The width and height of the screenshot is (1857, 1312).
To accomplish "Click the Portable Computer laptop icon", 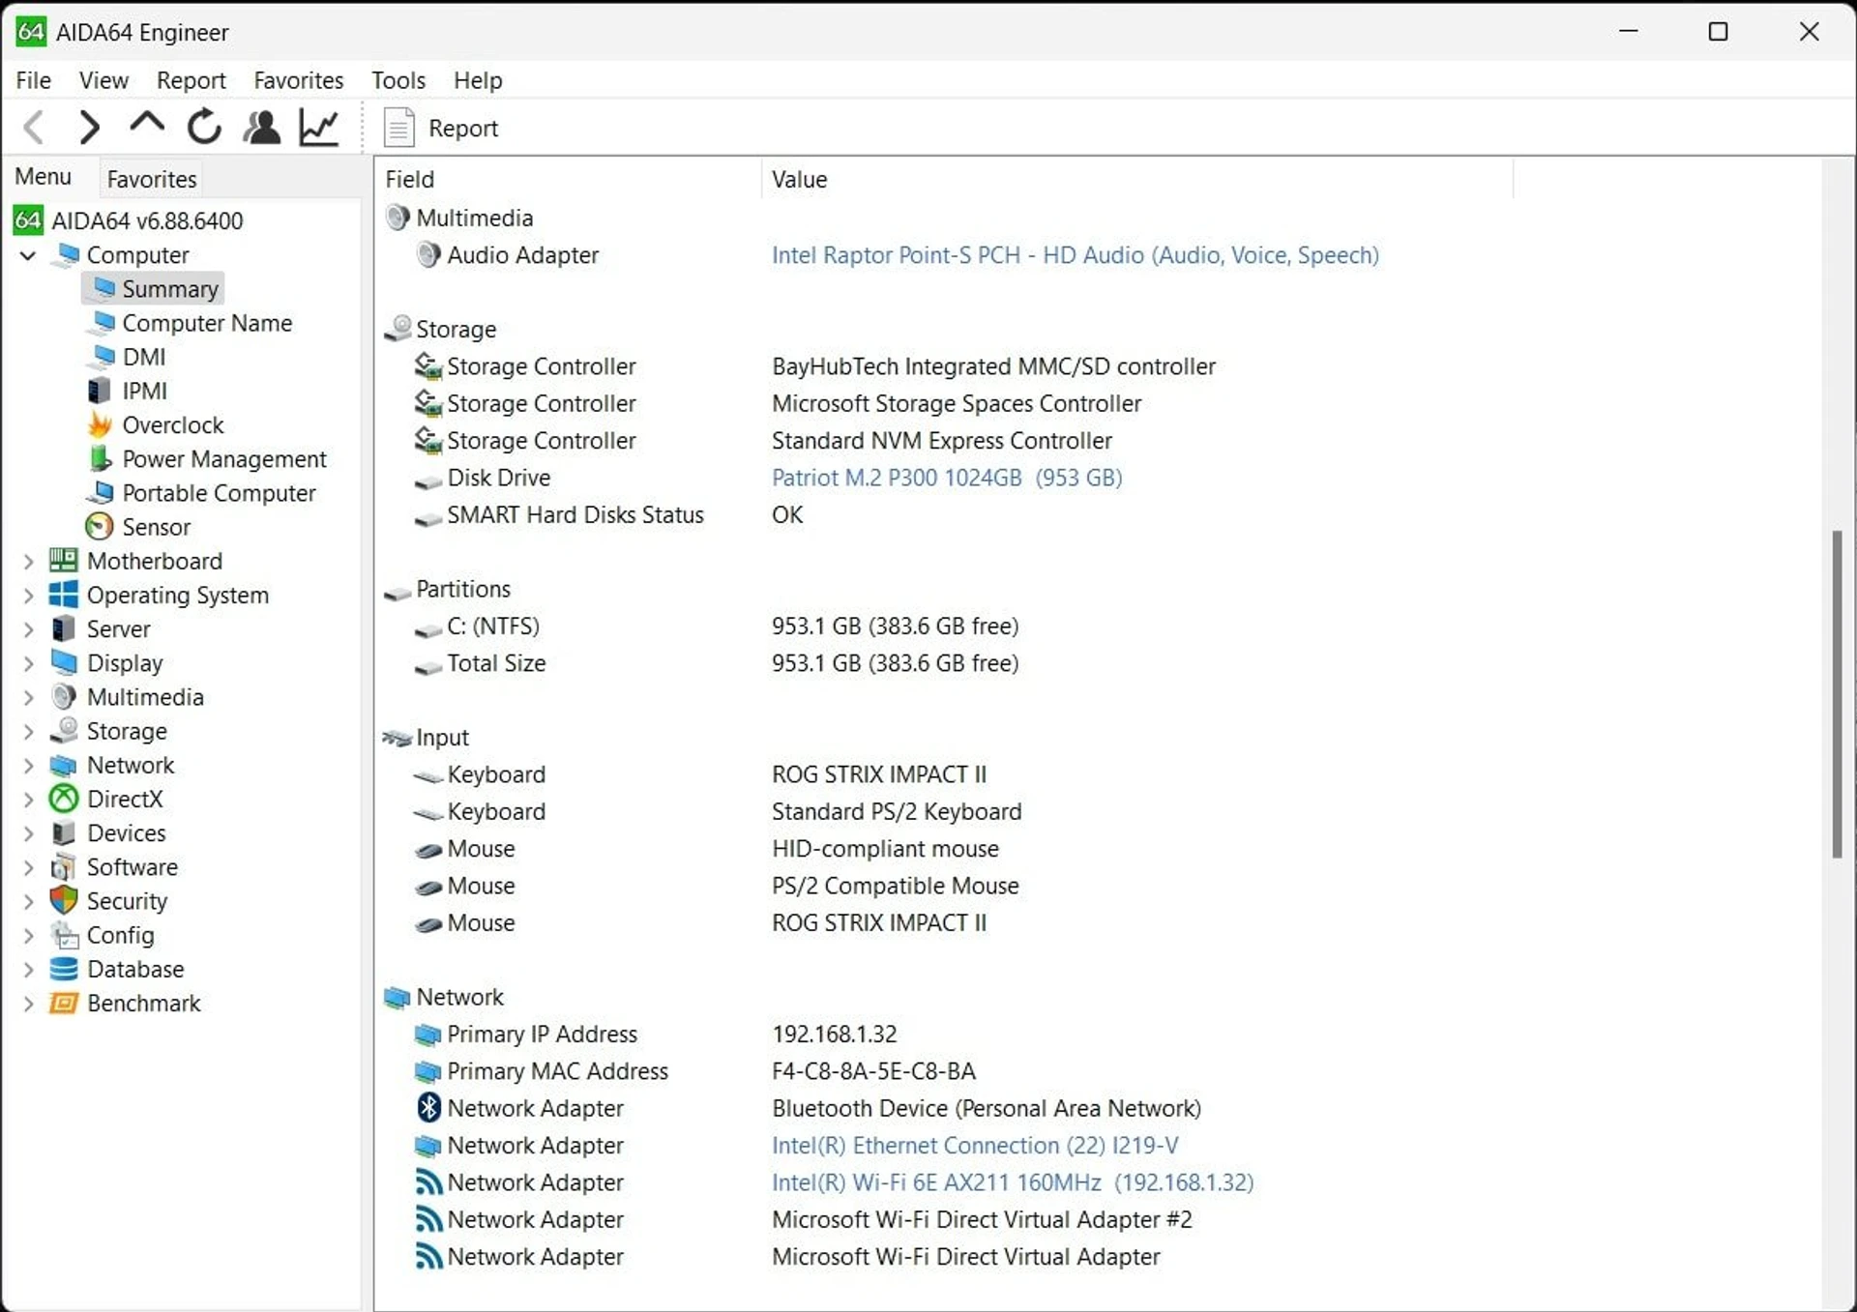I will [100, 492].
